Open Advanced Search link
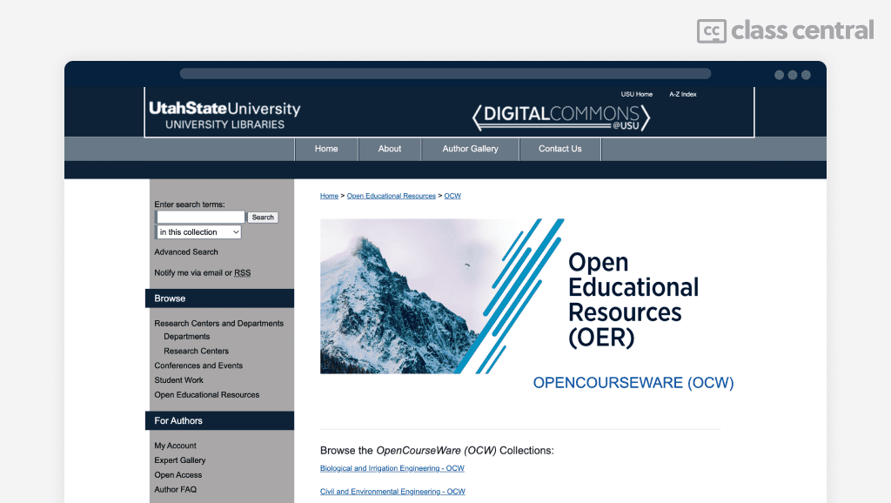891x503 pixels. coord(186,252)
